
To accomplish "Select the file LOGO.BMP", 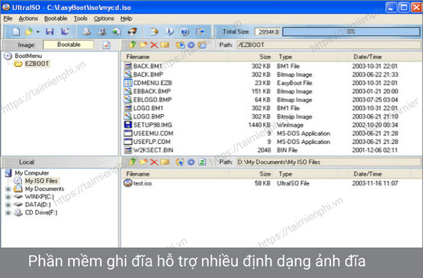I will (x=148, y=117).
